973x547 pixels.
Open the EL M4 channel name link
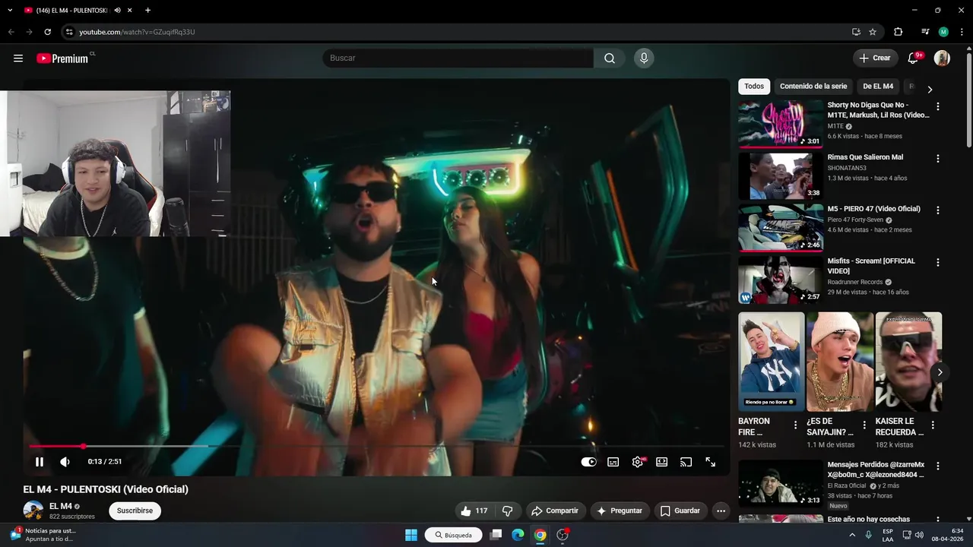click(x=61, y=506)
